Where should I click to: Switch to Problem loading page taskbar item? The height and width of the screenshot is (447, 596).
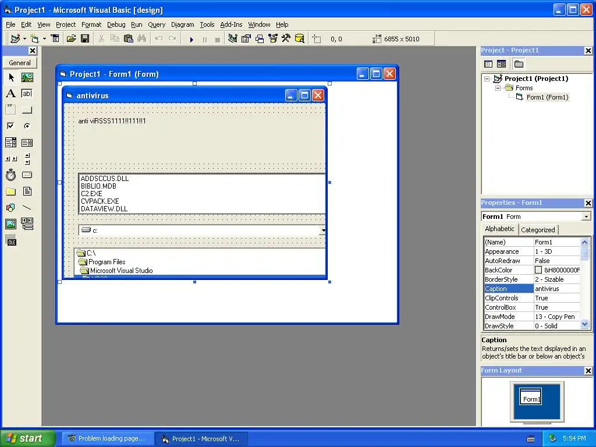108,438
